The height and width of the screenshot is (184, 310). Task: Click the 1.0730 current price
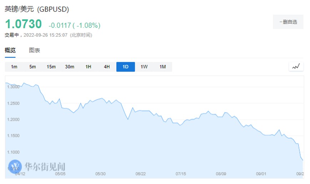(23, 24)
